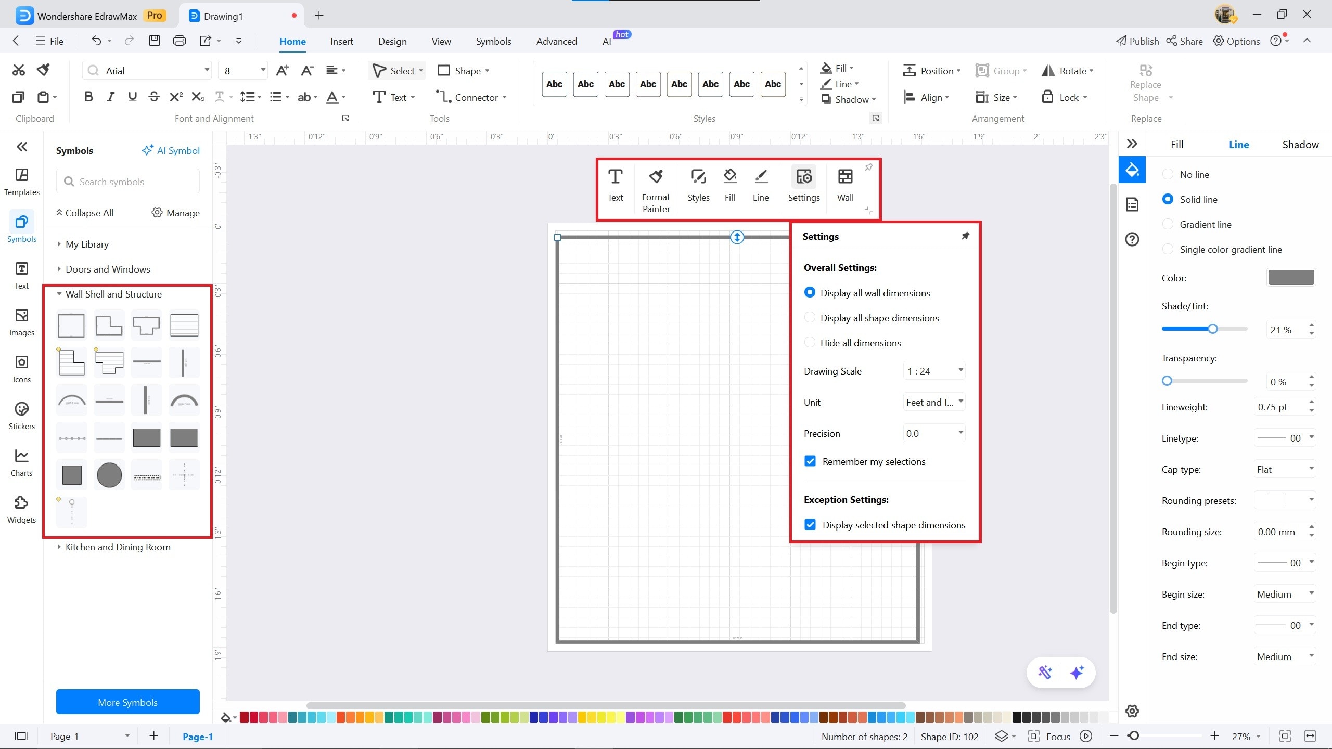Switch to the Design ribbon tab
The height and width of the screenshot is (749, 1332).
392,42
